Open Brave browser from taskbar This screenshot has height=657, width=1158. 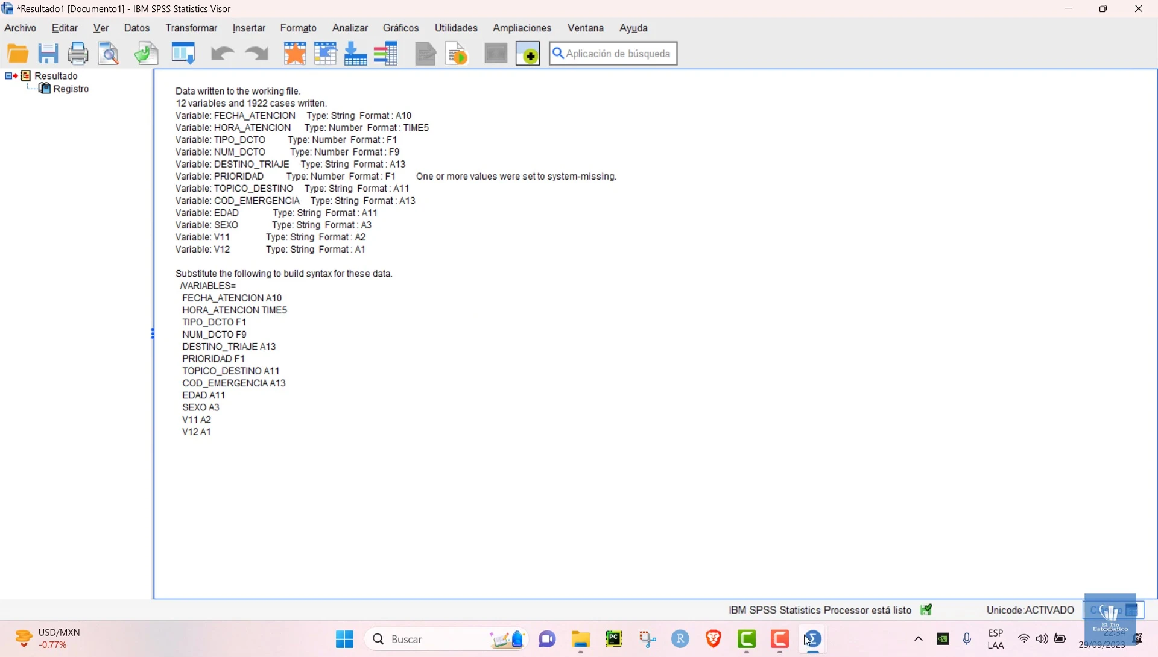tap(713, 640)
